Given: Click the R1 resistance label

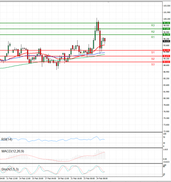Looking at the screenshot, I should pos(153,37).
